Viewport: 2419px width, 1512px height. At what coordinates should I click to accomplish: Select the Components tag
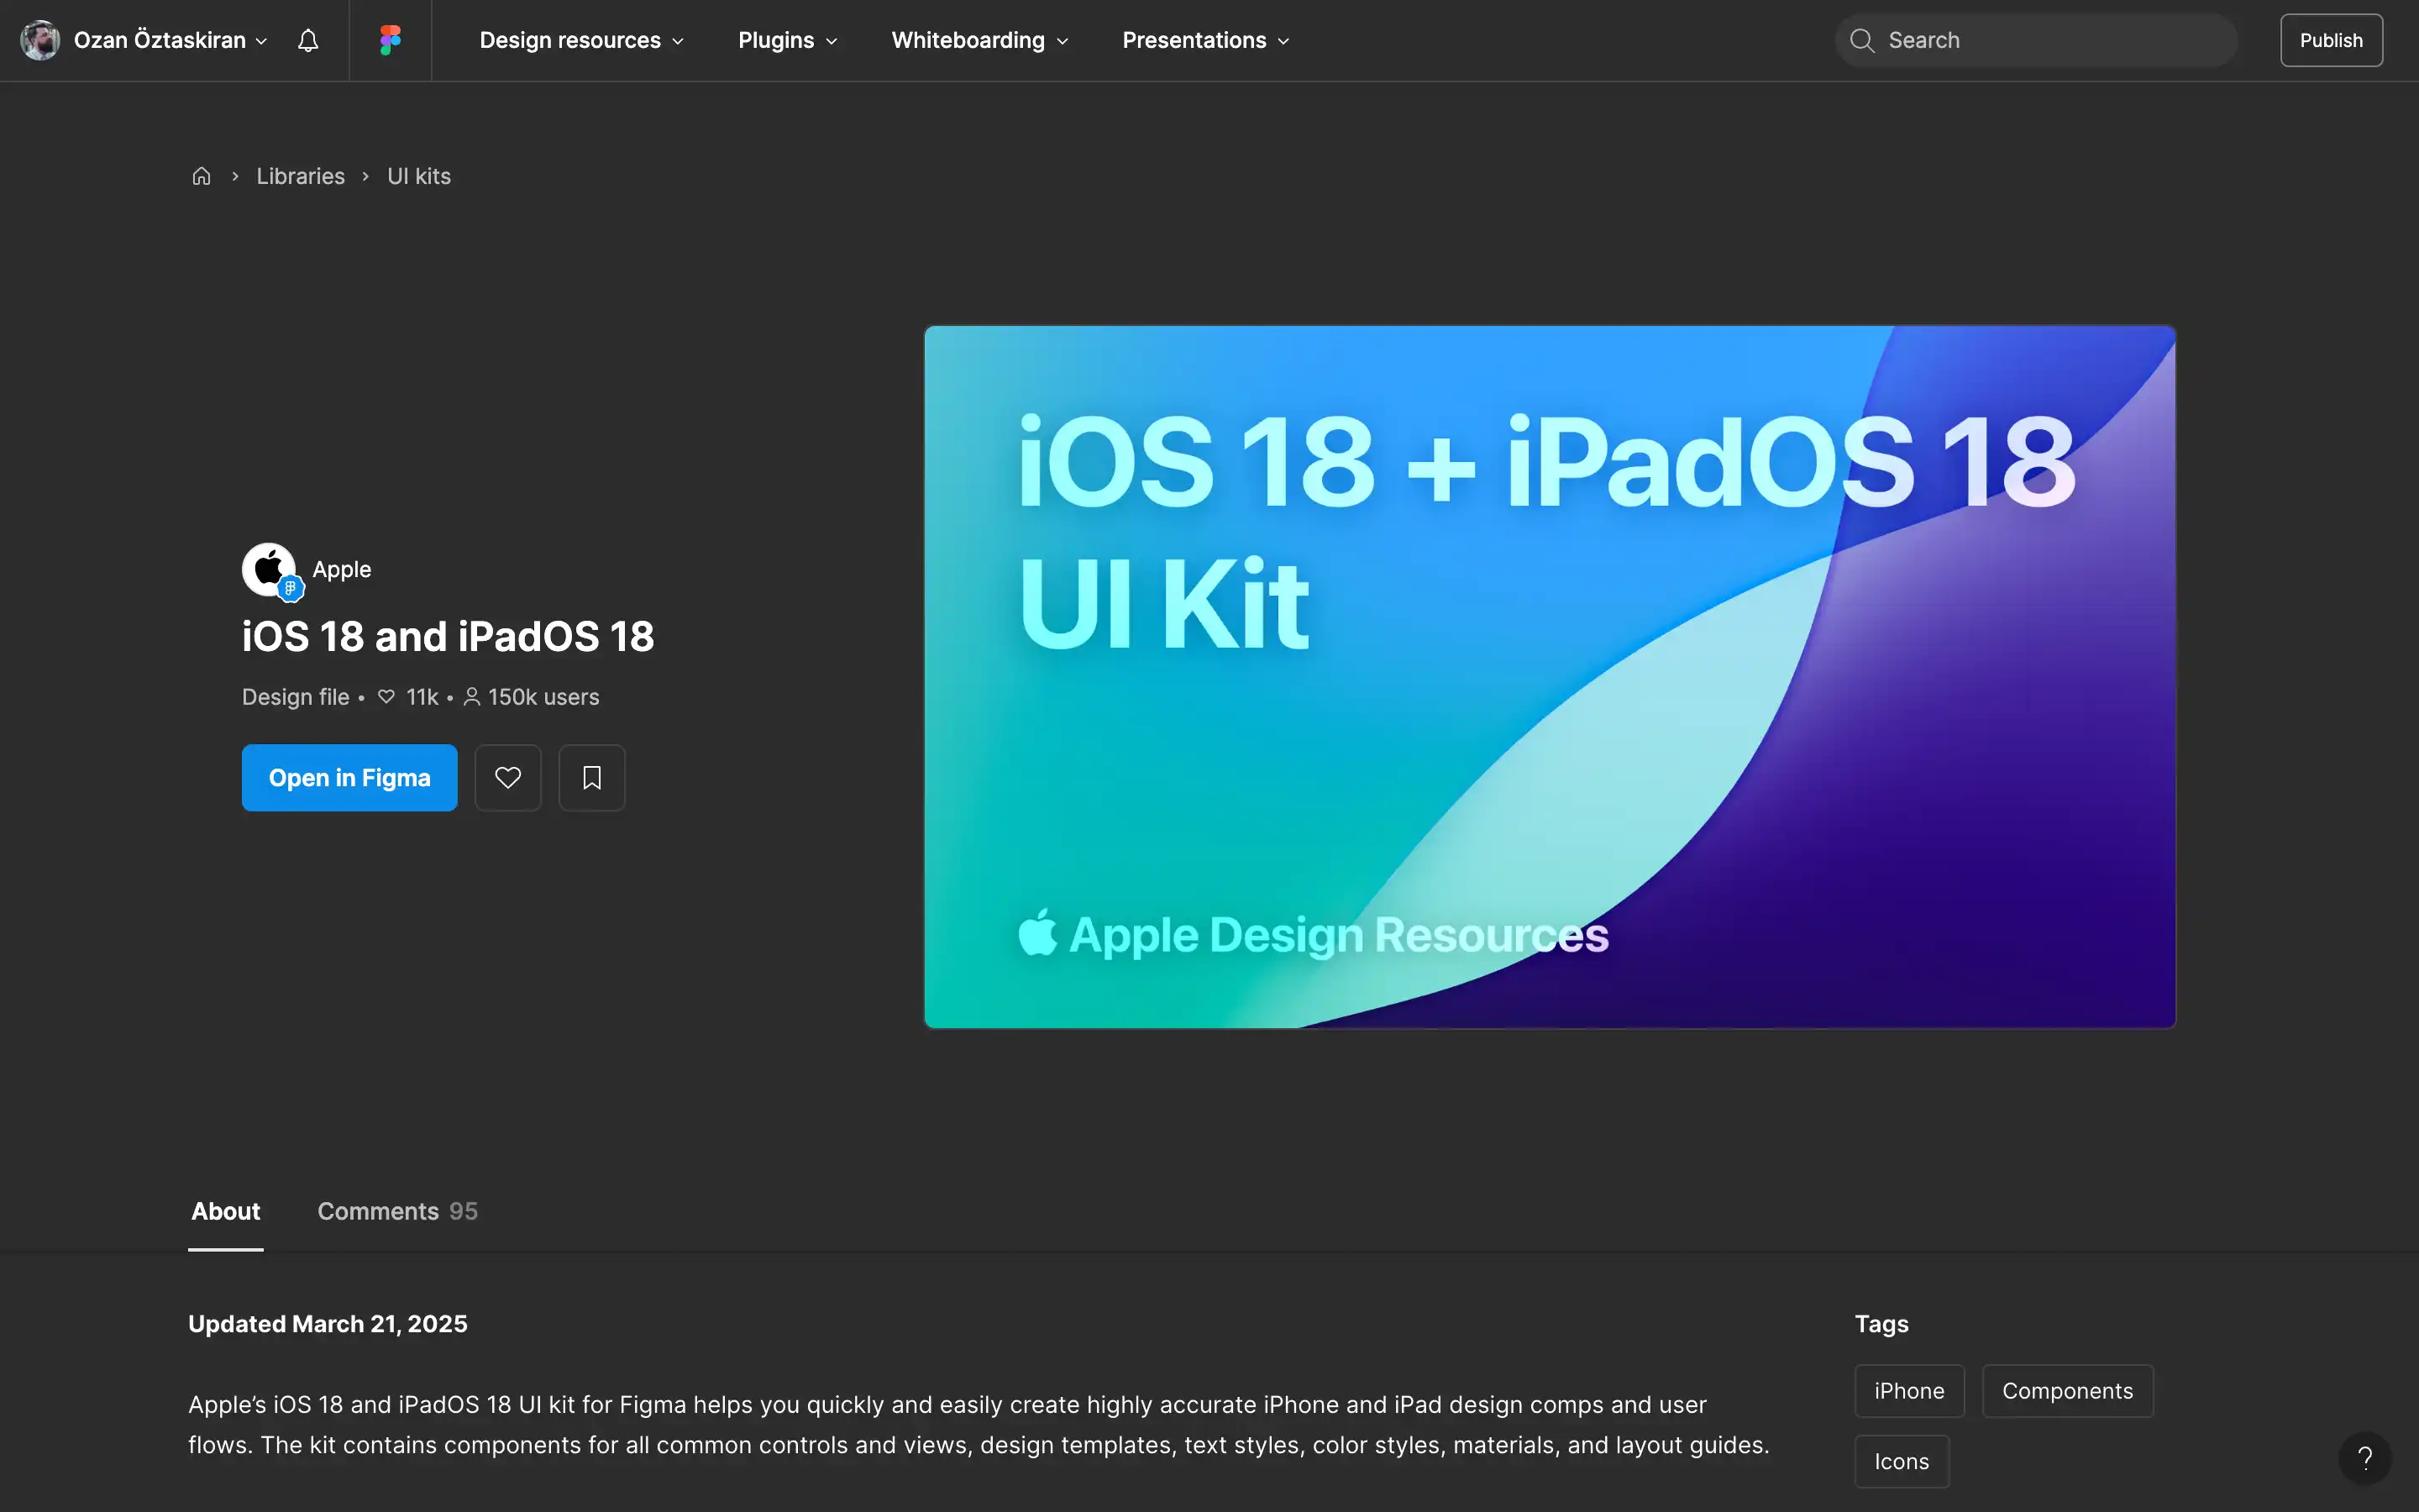(2067, 1391)
